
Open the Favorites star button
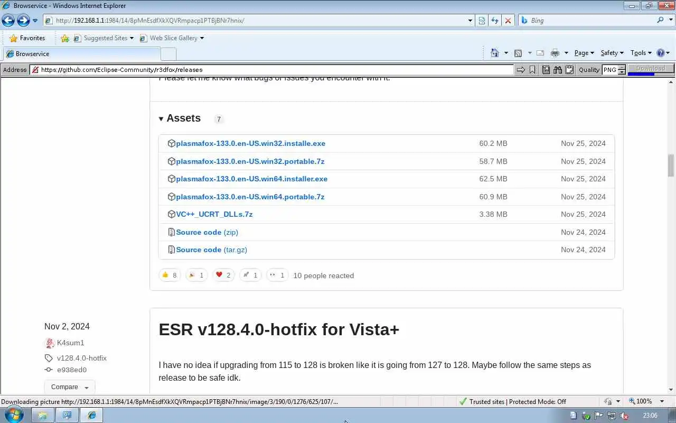point(27,38)
